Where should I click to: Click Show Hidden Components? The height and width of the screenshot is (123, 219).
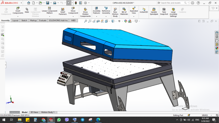pyautogui.click(x=85, y=13)
